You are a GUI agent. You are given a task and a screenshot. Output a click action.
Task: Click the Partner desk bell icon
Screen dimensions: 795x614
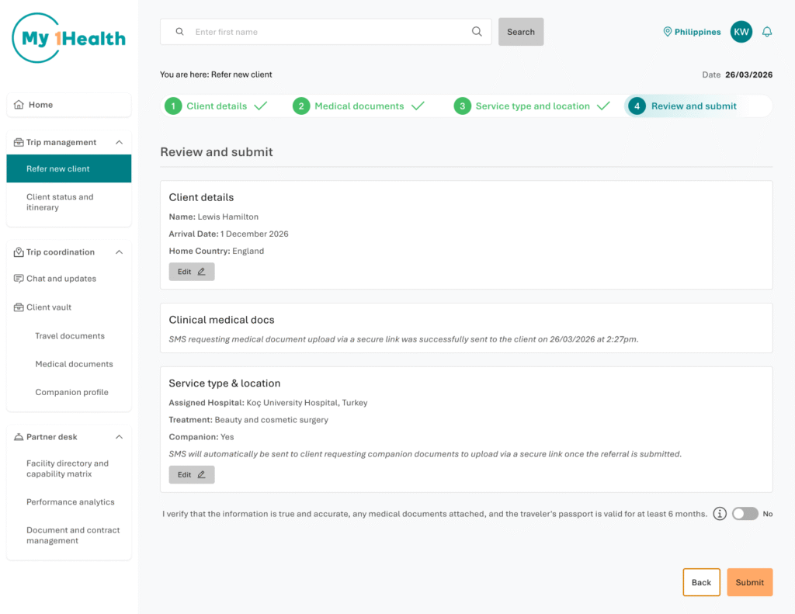(19, 437)
